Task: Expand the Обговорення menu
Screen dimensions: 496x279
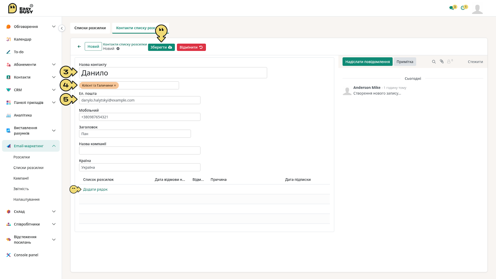Action: click(54, 27)
